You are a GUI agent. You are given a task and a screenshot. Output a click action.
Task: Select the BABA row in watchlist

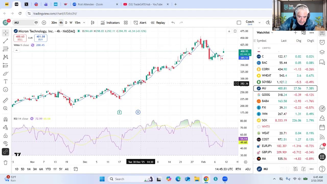(x=285, y=101)
